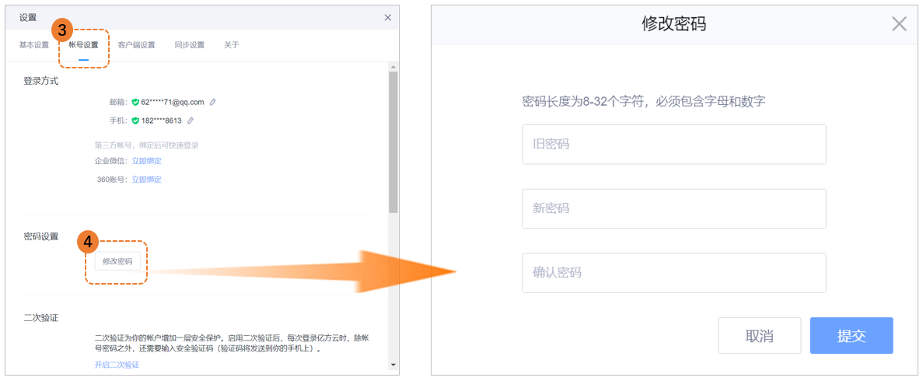Screen dimensions: 923x381
Task: Click the pencil icon beside the phone number
Action: (x=191, y=121)
